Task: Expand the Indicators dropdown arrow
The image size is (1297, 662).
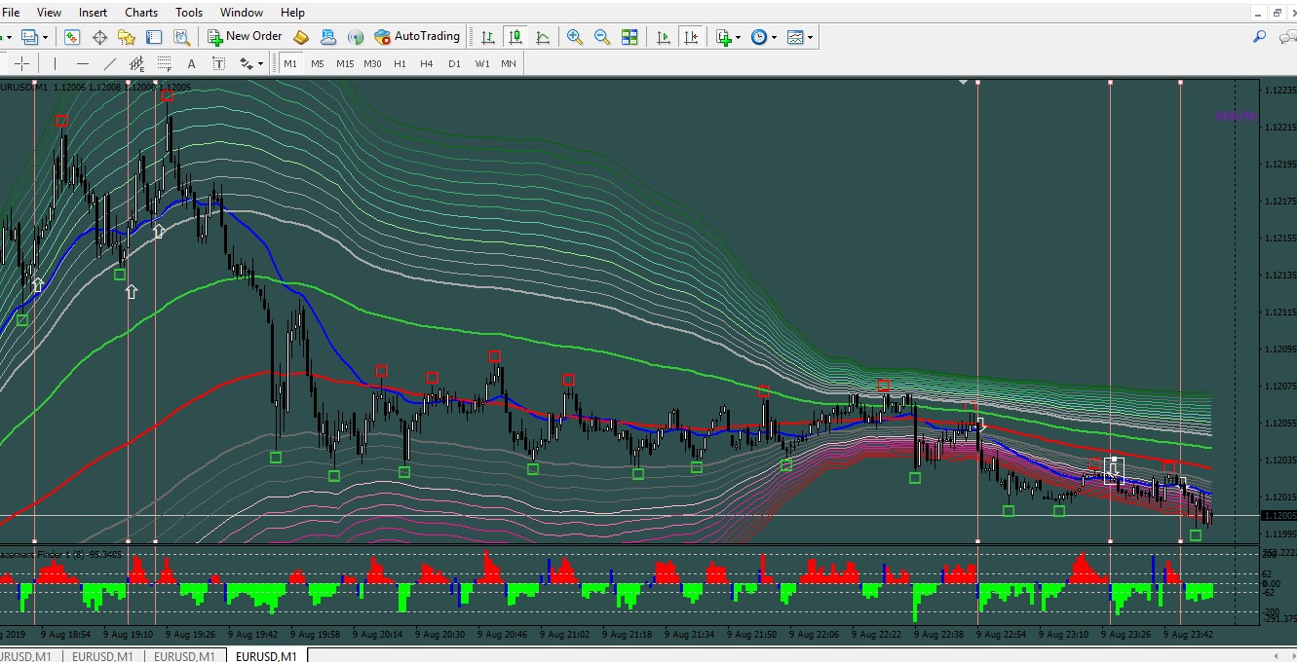Action: coord(739,37)
